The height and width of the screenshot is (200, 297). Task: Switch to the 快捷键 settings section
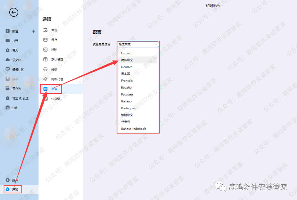coord(56,99)
